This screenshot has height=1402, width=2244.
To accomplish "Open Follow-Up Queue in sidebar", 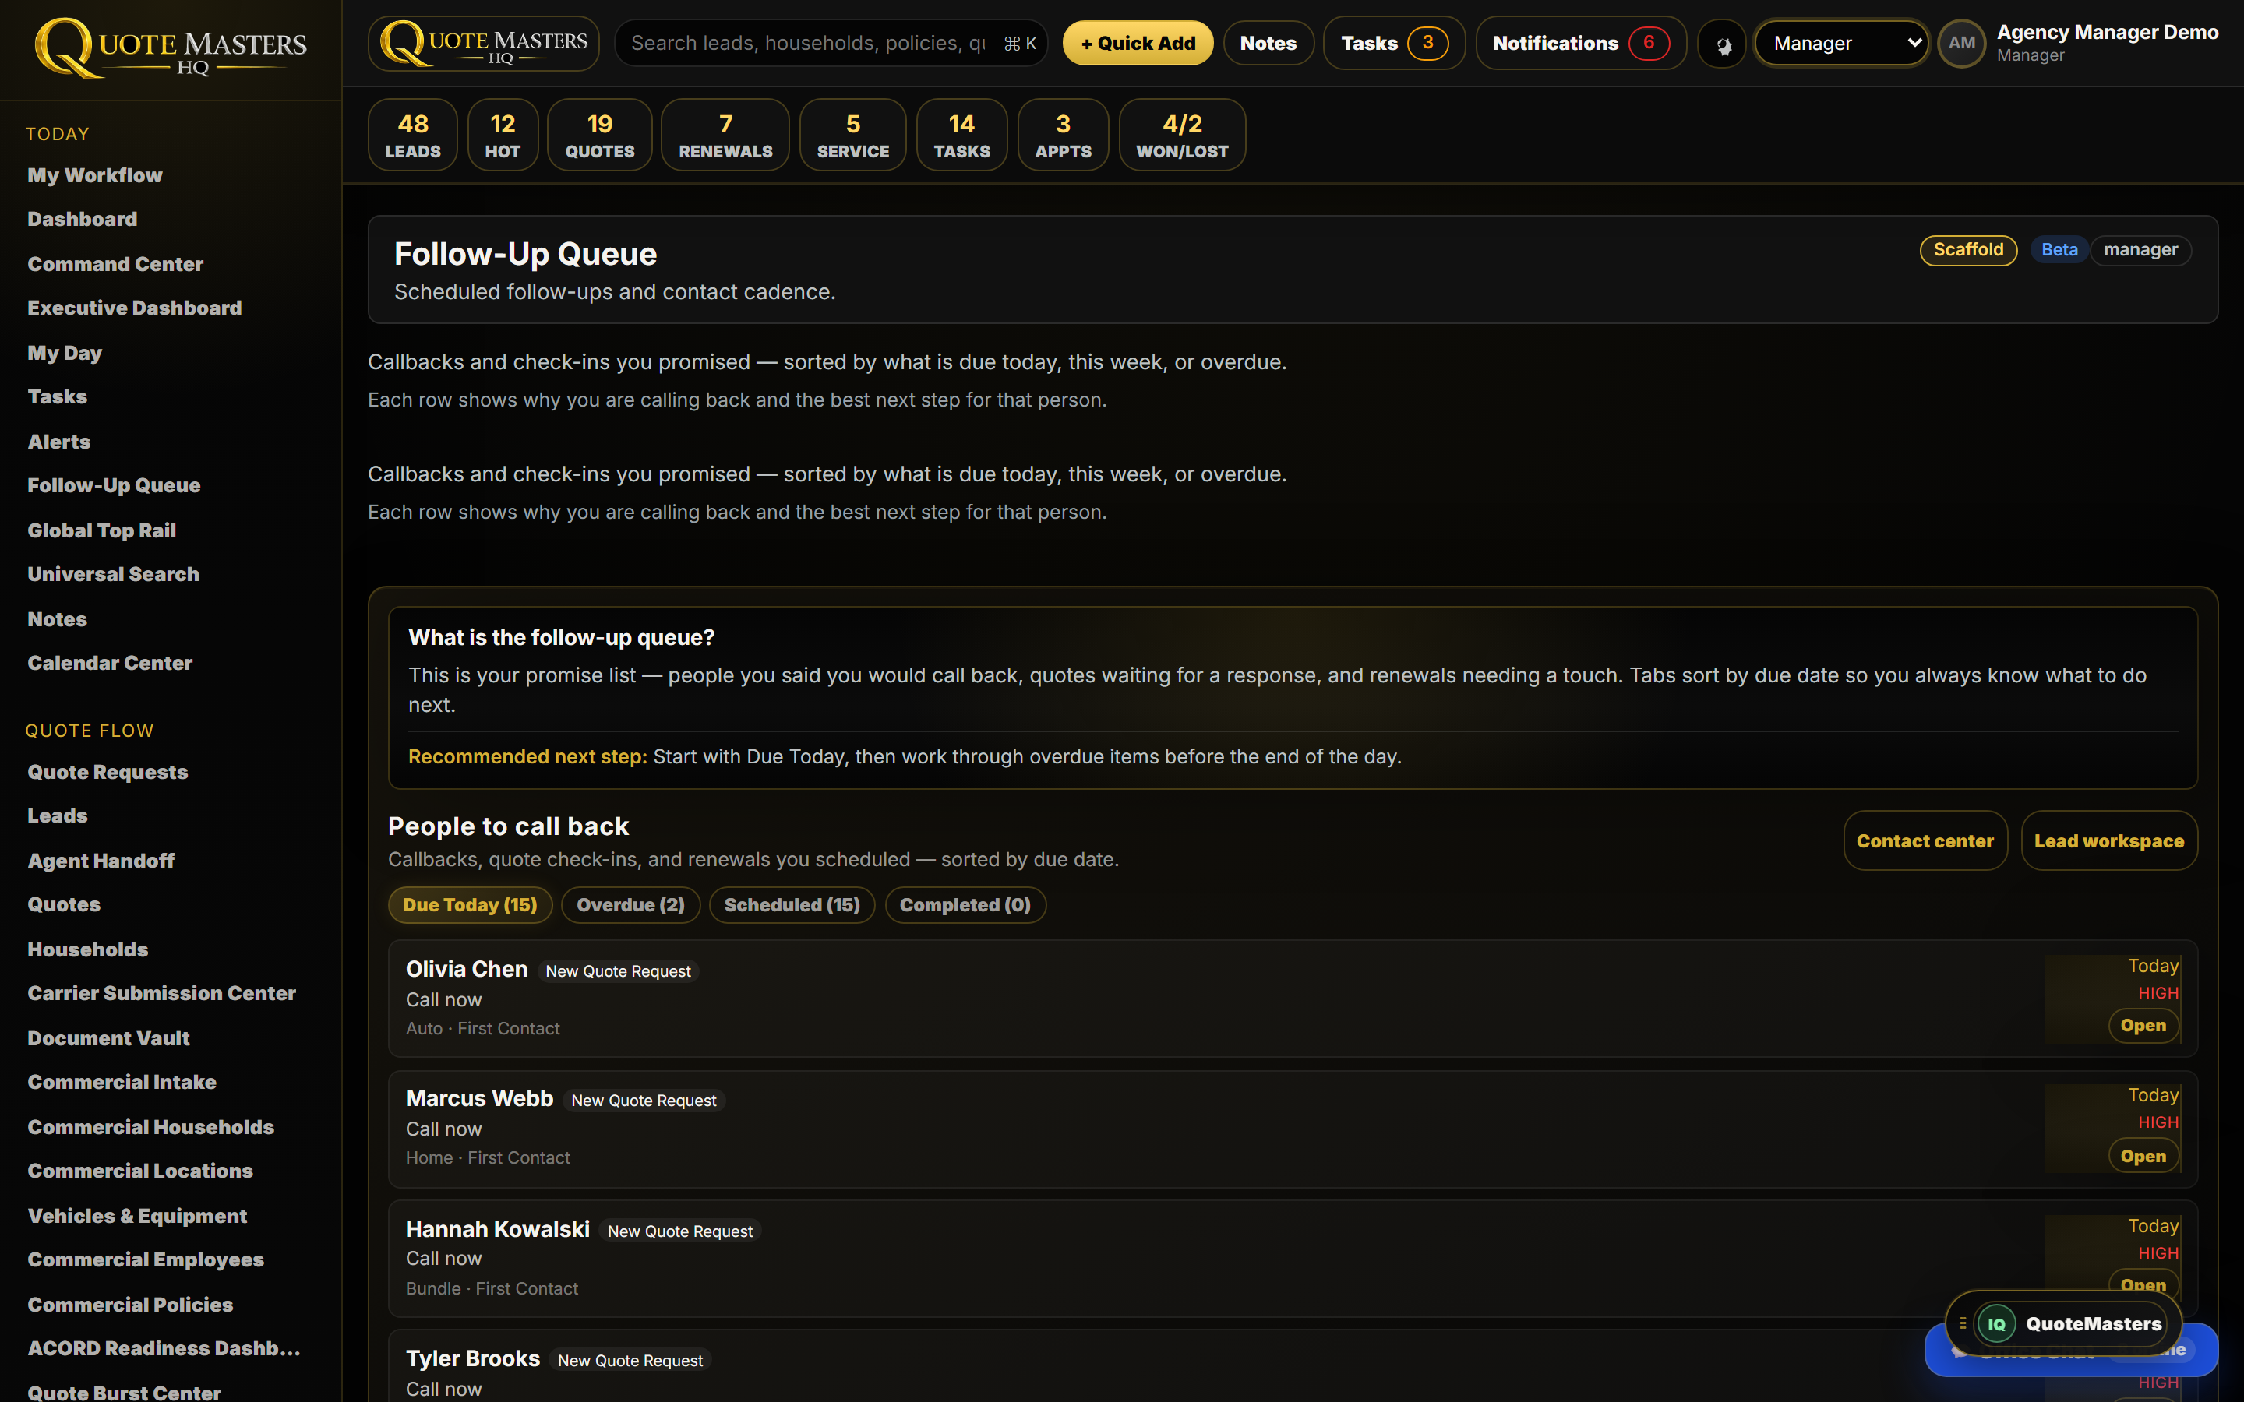I will click(x=114, y=486).
